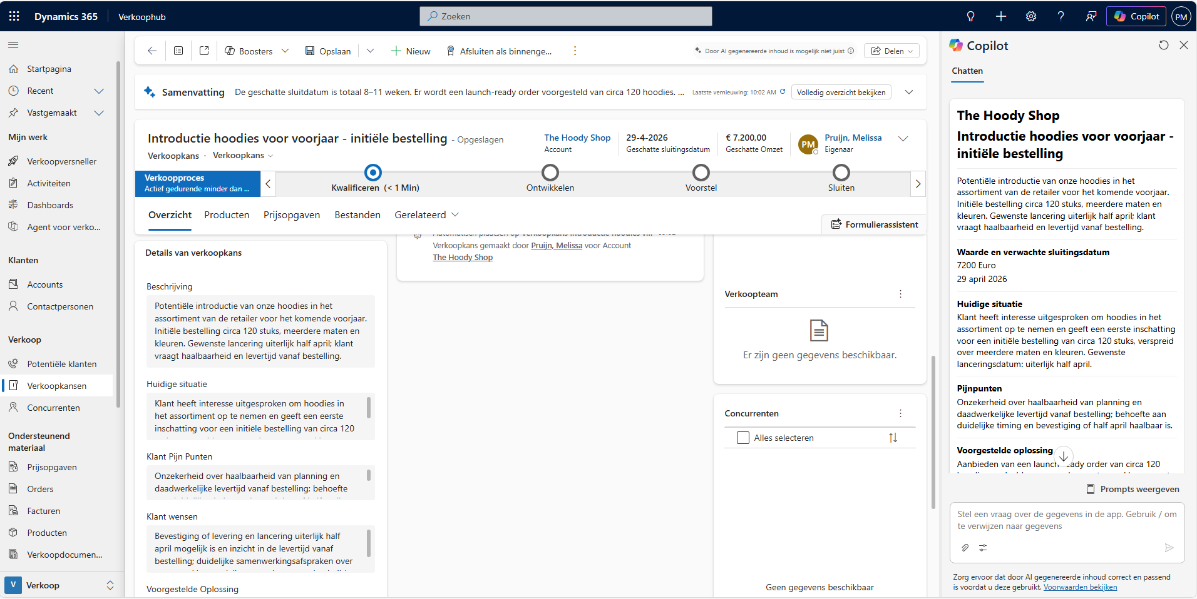Screen dimensions: 1197x599
Task: Expand the Recent section in the sidebar
Action: click(x=98, y=91)
